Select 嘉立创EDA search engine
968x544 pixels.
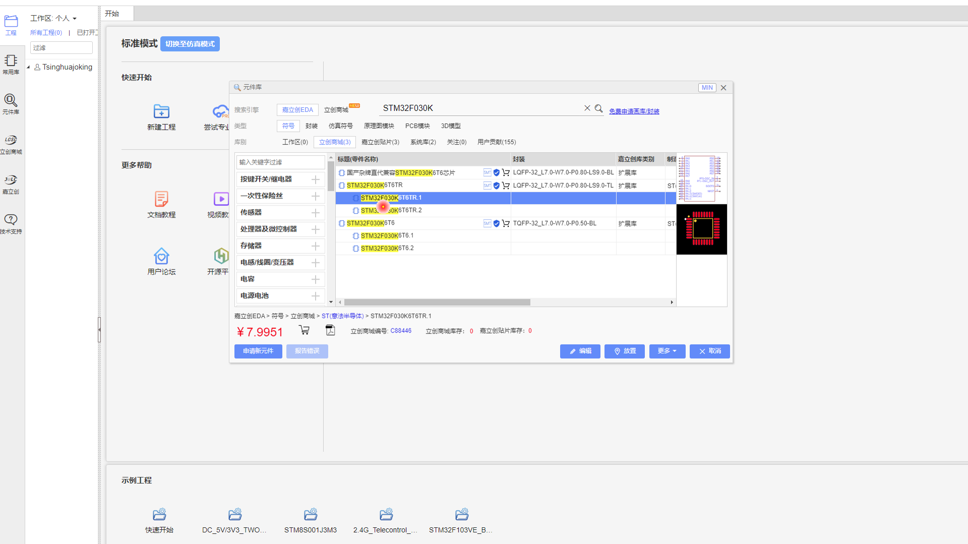297,110
